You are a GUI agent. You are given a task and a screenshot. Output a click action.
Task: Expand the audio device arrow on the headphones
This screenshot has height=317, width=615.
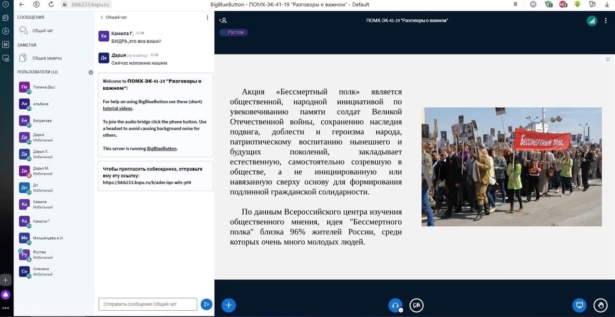click(400, 310)
